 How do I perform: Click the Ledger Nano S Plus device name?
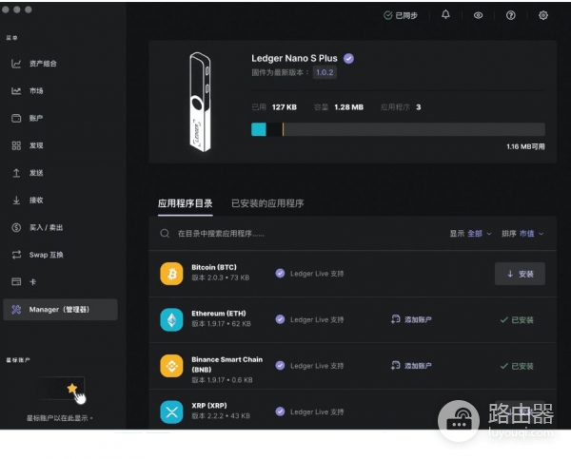(x=294, y=59)
